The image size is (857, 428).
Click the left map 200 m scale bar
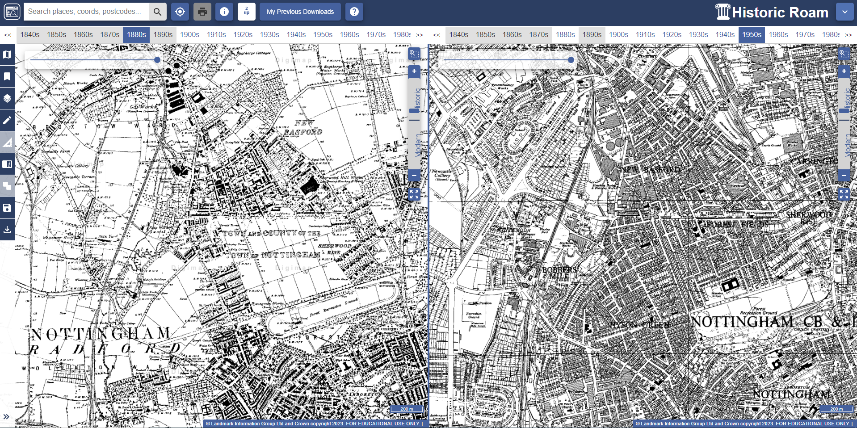(x=407, y=409)
